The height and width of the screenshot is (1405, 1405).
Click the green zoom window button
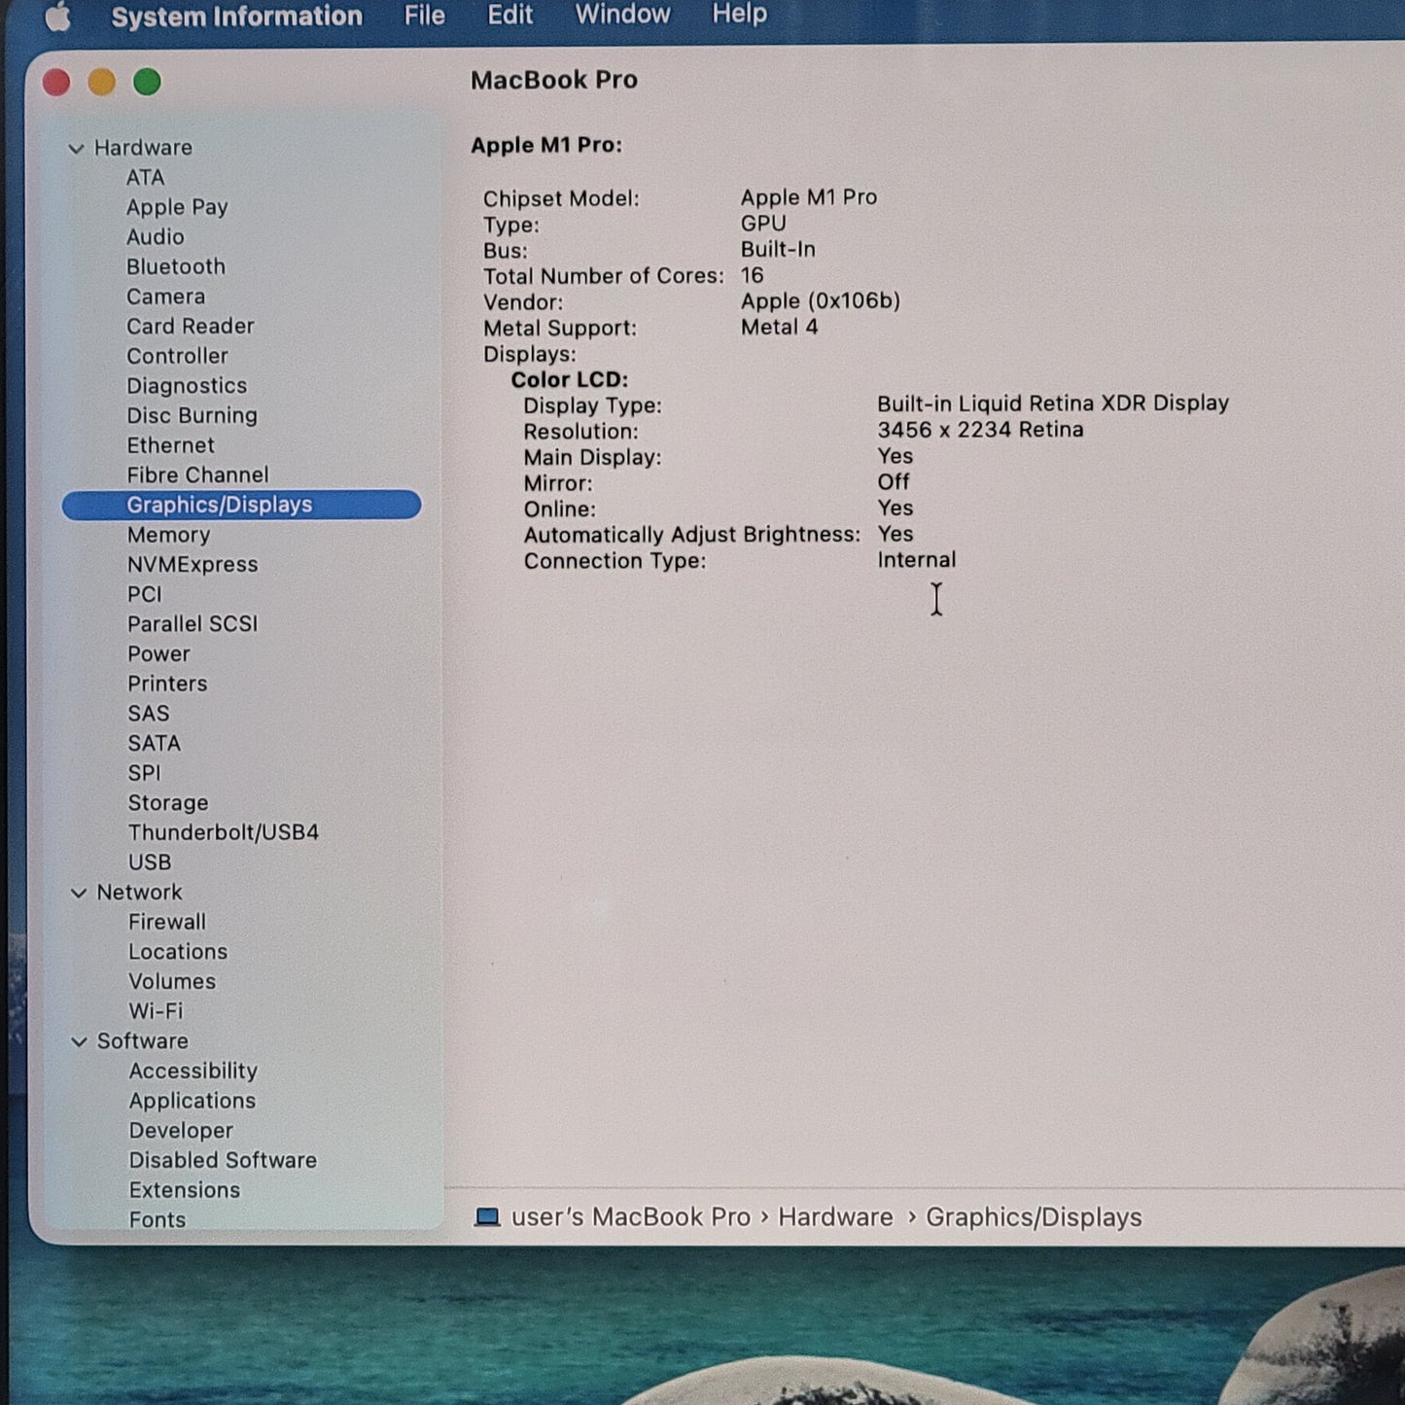click(x=147, y=83)
